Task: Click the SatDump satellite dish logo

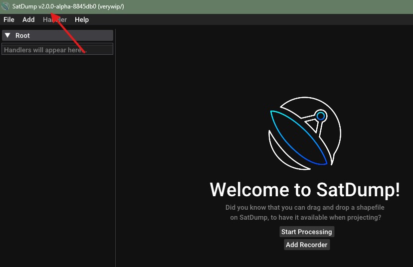Action: click(x=304, y=134)
